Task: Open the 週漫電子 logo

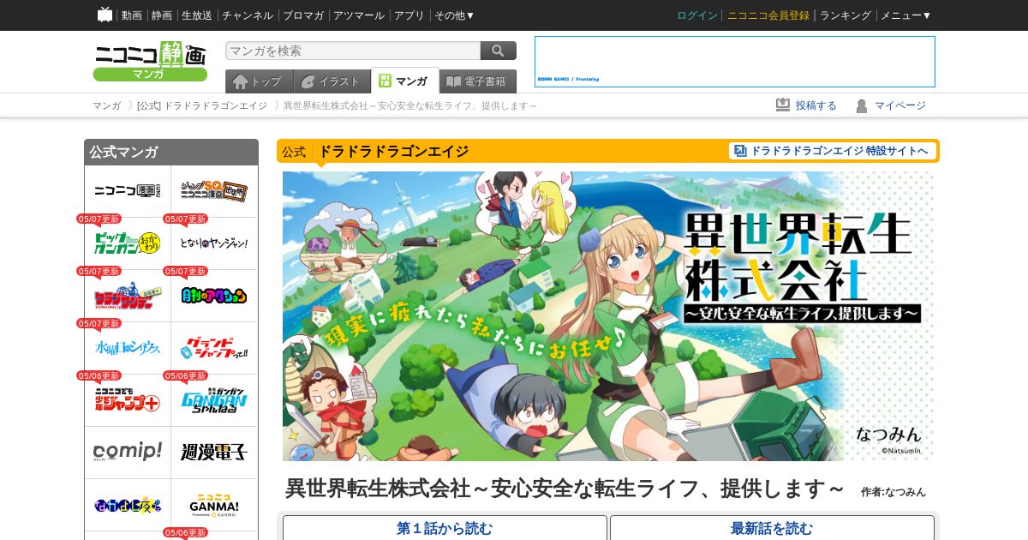Action: (214, 453)
